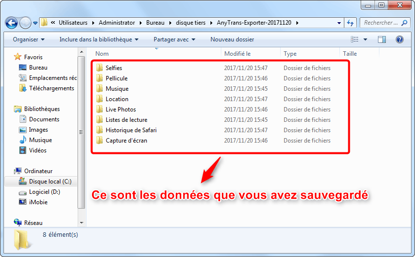Click the Back navigation arrow button
The height and width of the screenshot is (257, 415).
pyautogui.click(x=12, y=23)
